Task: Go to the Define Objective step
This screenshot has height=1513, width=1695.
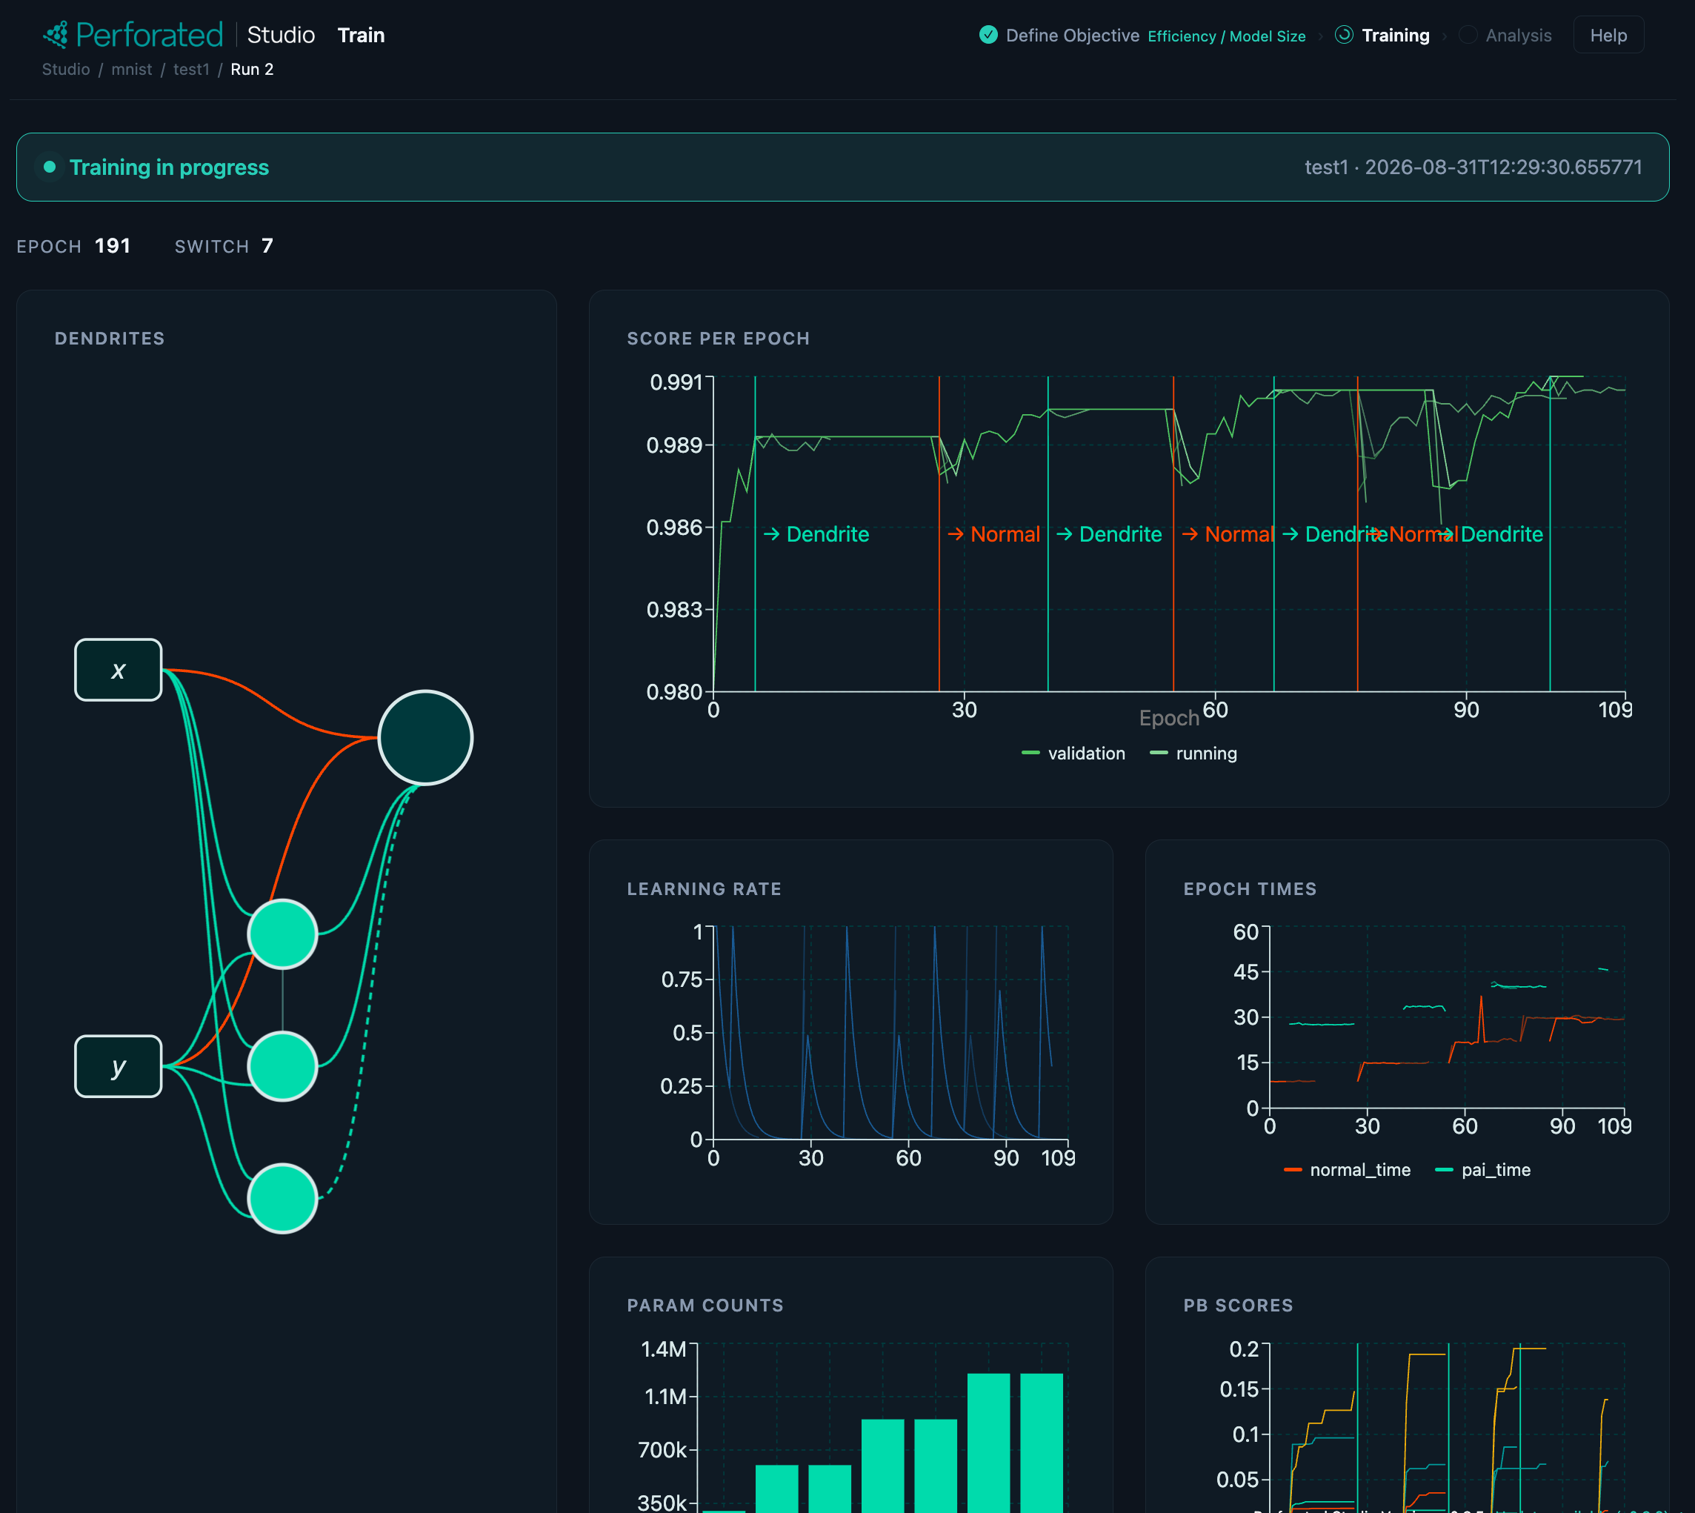Action: (x=1073, y=35)
